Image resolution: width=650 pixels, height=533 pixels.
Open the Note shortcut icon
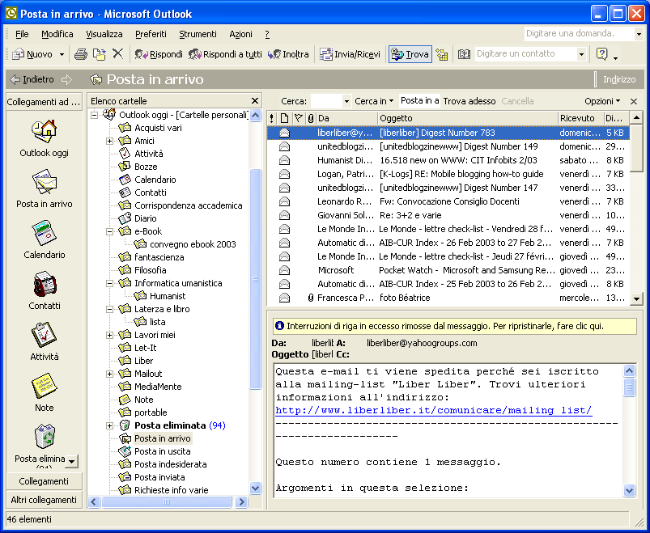(44, 386)
